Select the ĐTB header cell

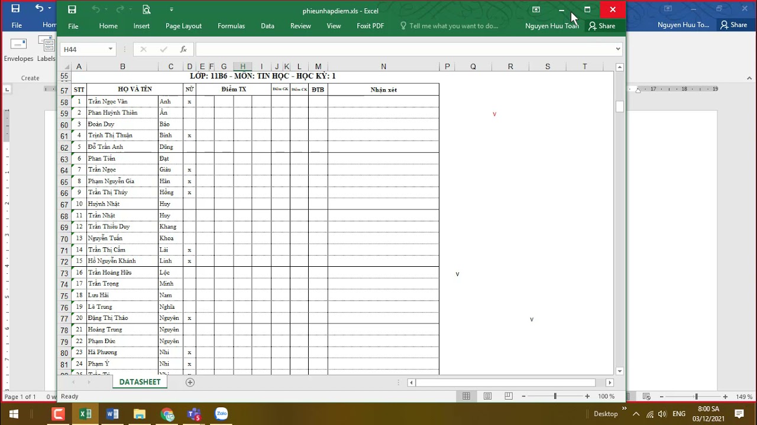click(x=318, y=90)
